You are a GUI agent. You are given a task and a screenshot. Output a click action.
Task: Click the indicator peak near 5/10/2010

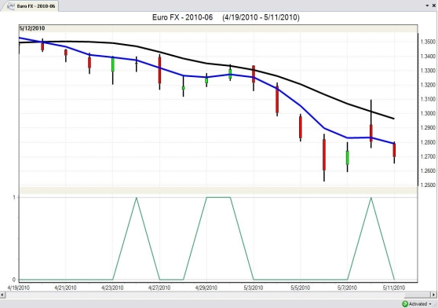(x=371, y=198)
